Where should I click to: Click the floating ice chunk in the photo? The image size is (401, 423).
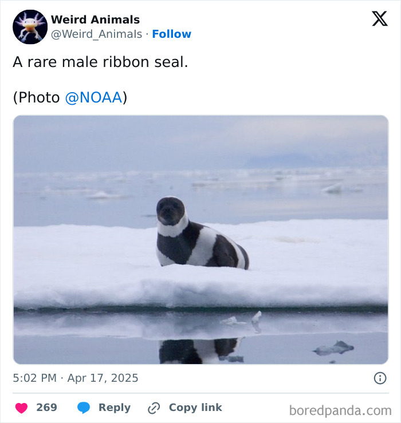[x=333, y=348]
